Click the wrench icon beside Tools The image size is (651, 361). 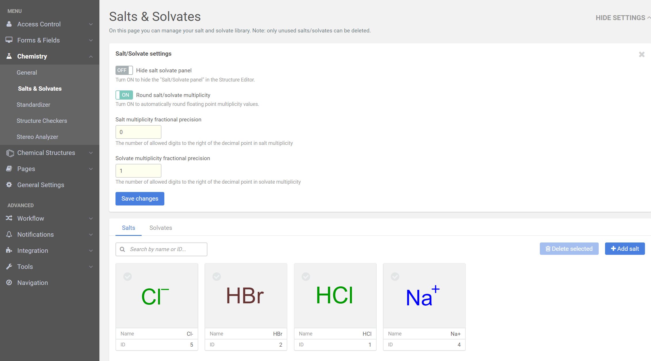pyautogui.click(x=9, y=267)
